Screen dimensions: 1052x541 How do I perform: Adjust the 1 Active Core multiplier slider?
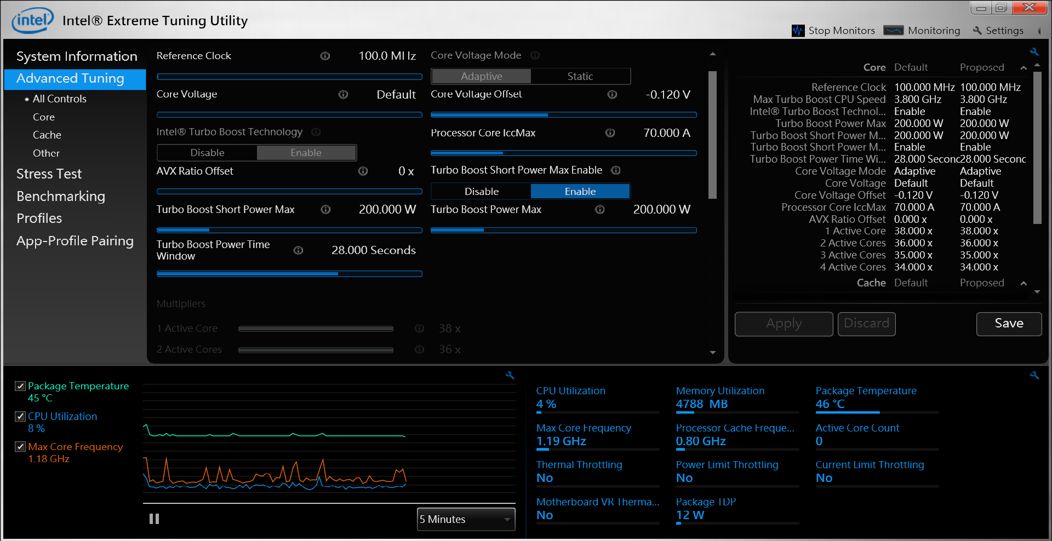(316, 329)
